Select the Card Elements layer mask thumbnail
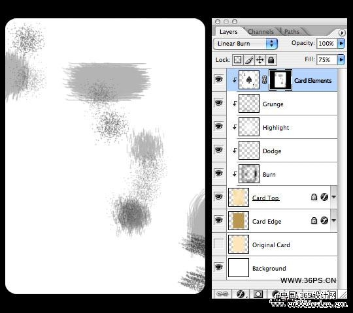The height and width of the screenshot is (313, 353). (280, 80)
